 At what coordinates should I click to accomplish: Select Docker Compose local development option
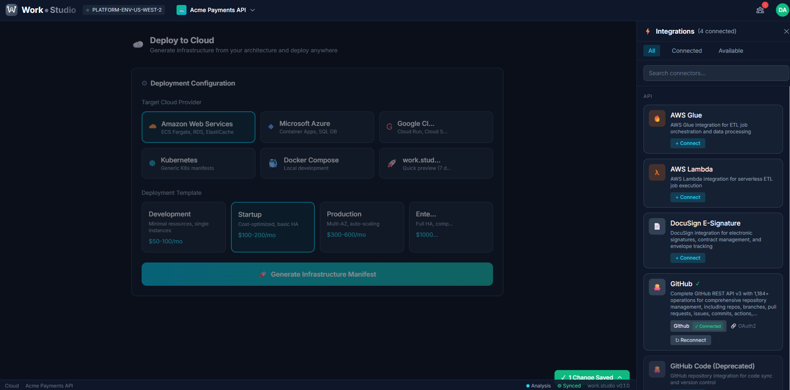[317, 163]
